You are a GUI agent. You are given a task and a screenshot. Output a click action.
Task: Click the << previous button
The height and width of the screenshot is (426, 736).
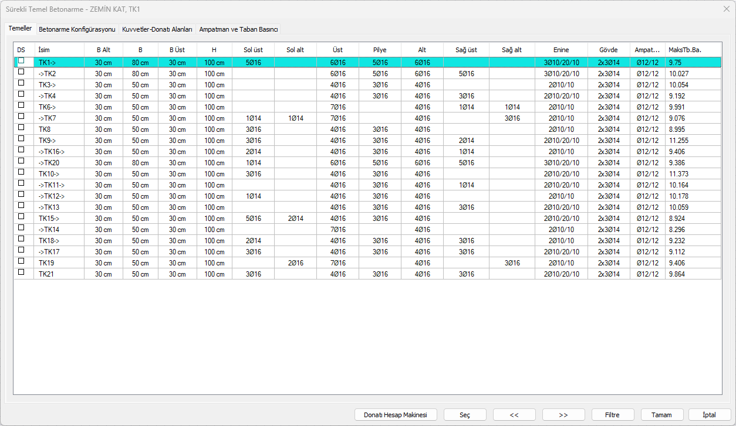pyautogui.click(x=514, y=415)
